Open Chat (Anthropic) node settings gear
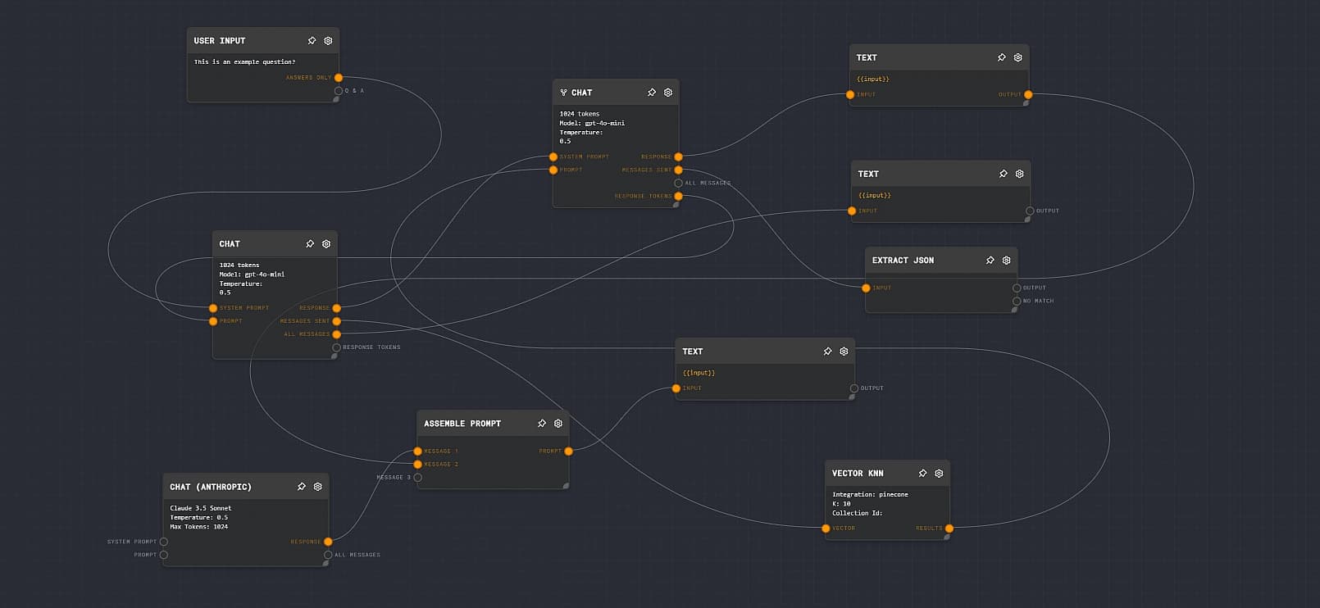The height and width of the screenshot is (608, 1320). [317, 487]
